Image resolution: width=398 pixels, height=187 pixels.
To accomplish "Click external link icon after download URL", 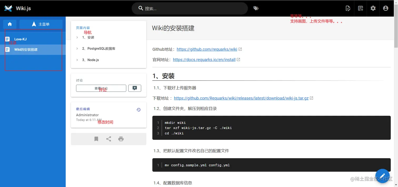I will click(x=311, y=98).
